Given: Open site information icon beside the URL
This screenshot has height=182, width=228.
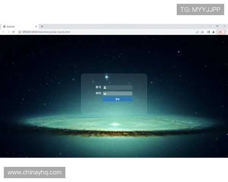Looking at the screenshot, I should [20, 32].
